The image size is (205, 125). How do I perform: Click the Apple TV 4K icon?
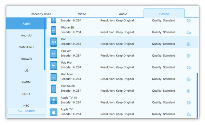[54, 100]
